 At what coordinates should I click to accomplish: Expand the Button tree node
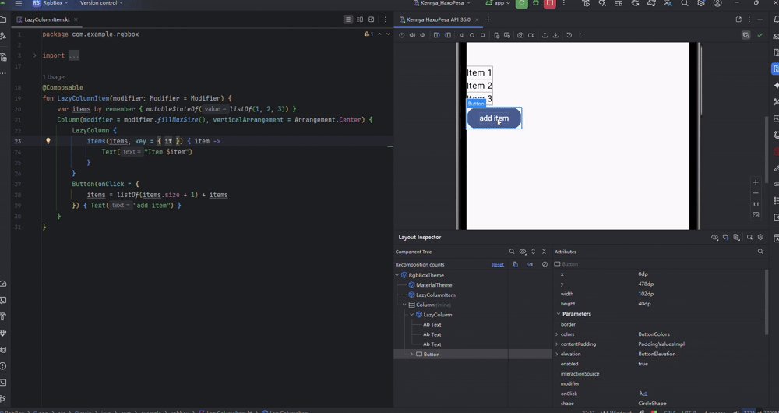412,355
